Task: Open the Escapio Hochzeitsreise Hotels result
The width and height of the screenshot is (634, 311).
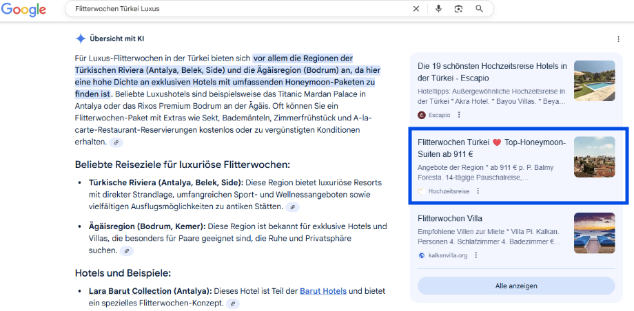Action: 493,72
